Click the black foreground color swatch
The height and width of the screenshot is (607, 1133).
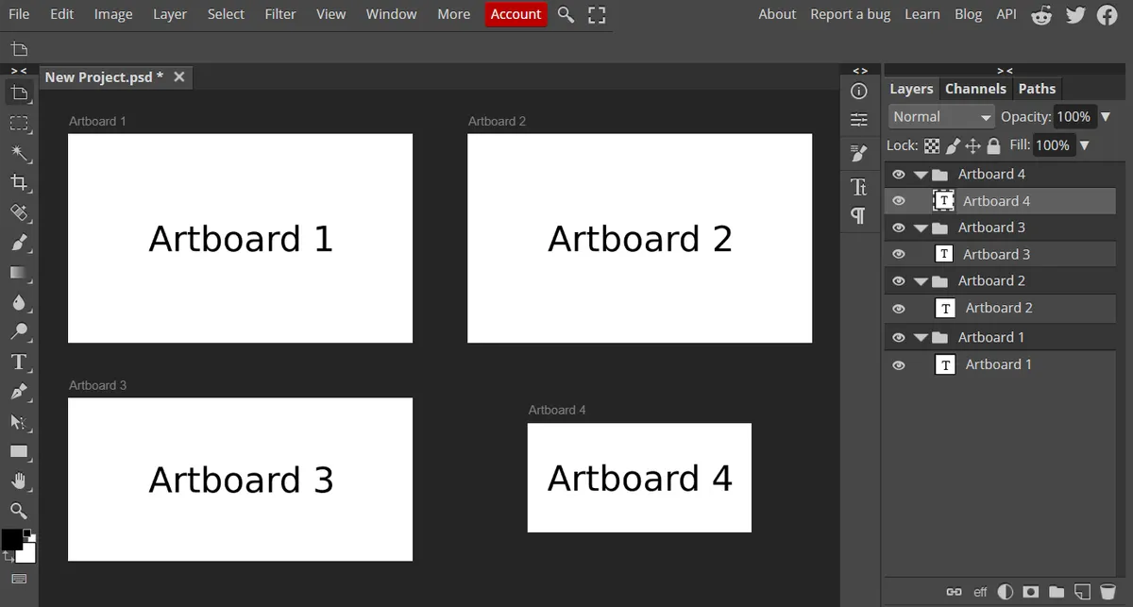(x=11, y=539)
